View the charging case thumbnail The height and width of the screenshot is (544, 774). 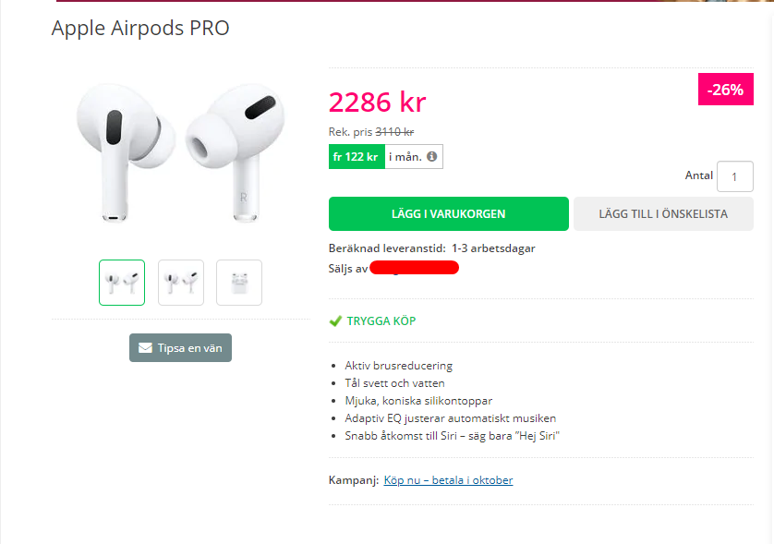tap(239, 283)
